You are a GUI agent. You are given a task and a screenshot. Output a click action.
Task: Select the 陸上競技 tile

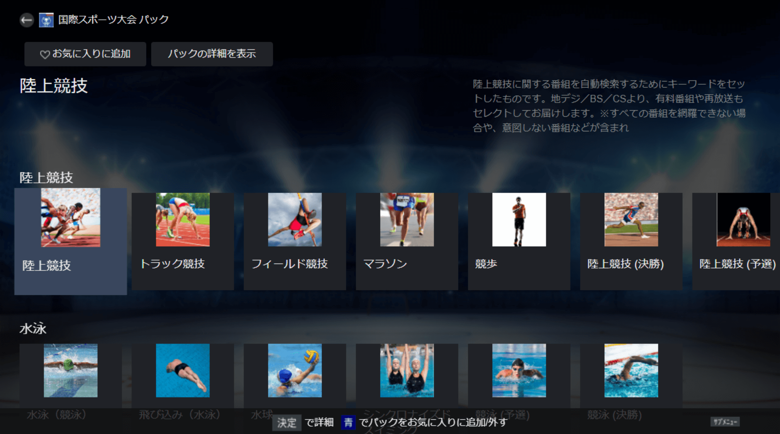click(x=71, y=241)
